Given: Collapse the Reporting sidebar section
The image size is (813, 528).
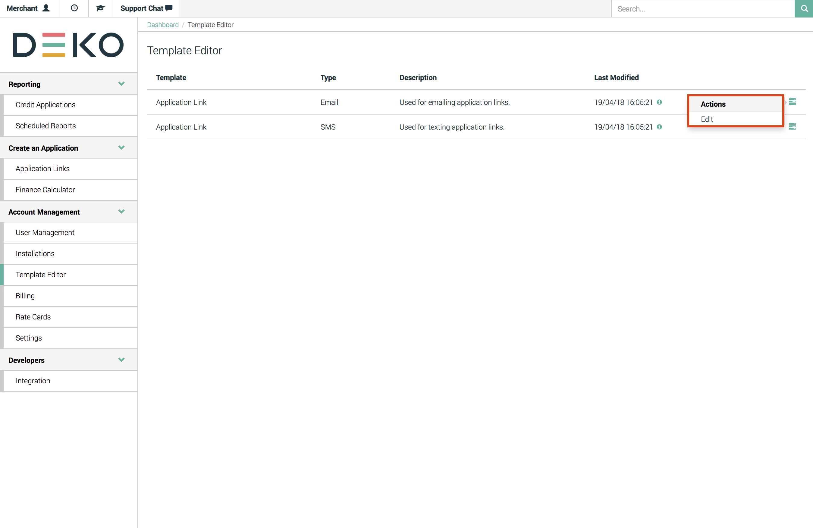Looking at the screenshot, I should click(121, 84).
